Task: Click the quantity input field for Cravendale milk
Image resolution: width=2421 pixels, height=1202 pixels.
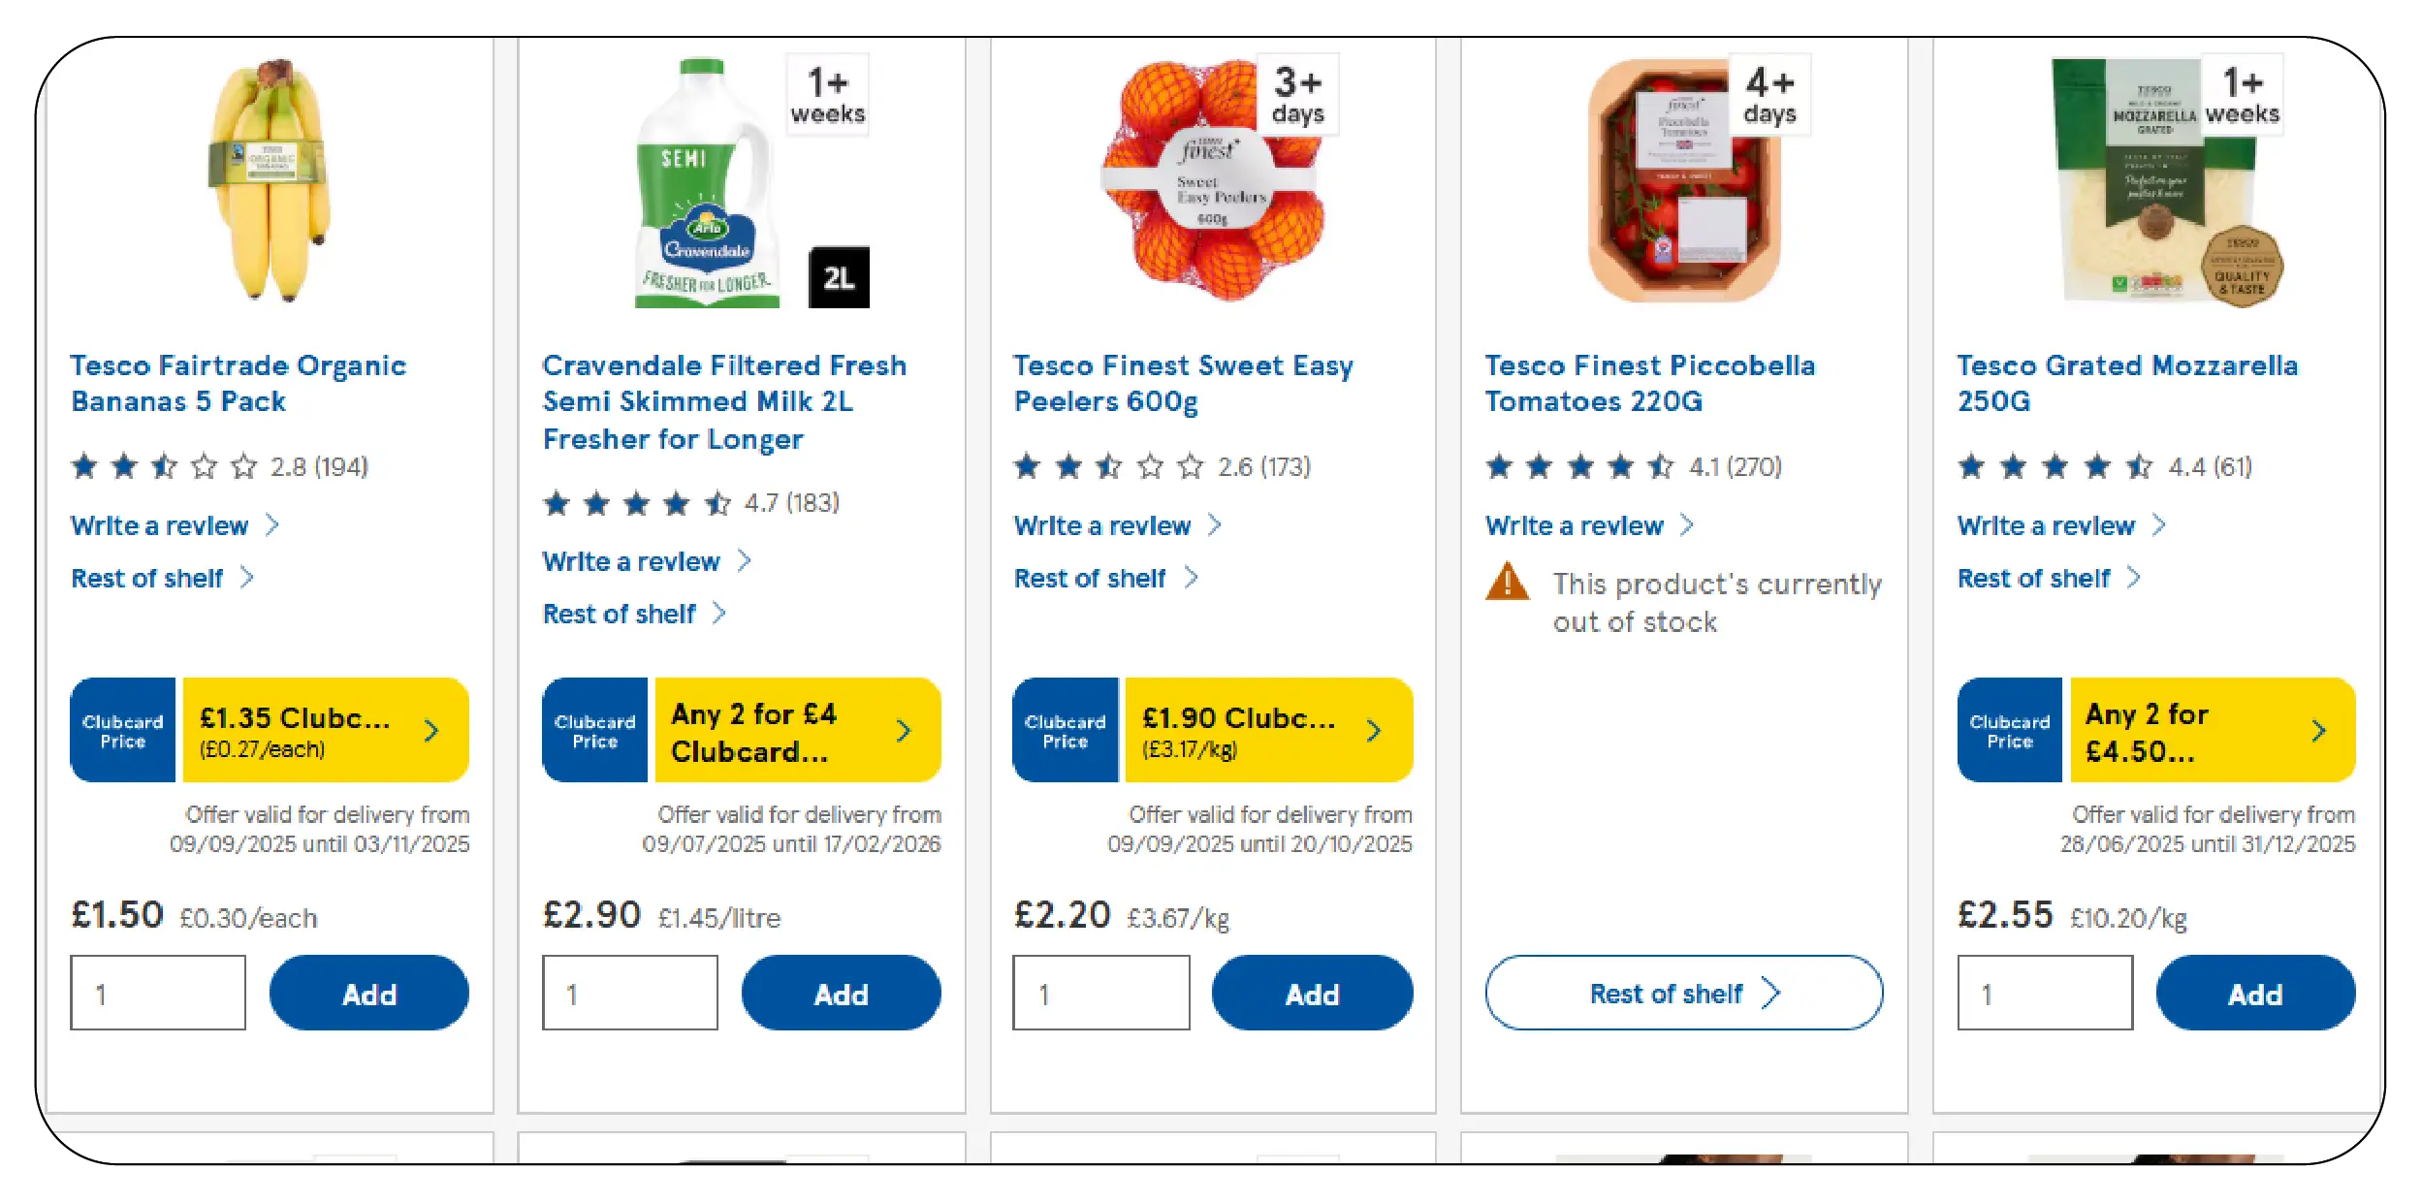Action: [629, 991]
